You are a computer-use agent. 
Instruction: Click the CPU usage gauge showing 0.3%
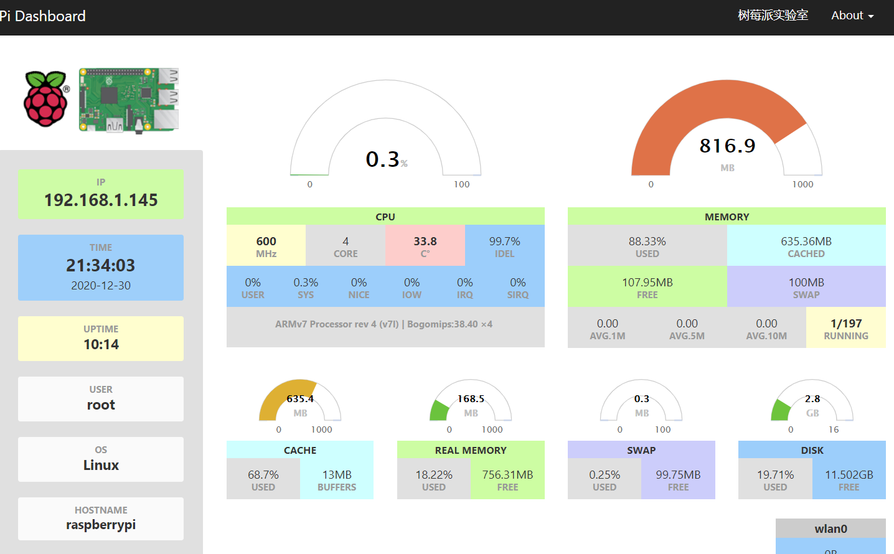coord(385,134)
